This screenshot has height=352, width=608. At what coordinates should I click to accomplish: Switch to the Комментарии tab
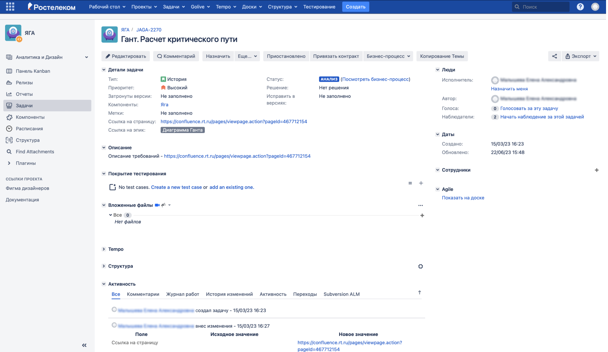click(143, 294)
